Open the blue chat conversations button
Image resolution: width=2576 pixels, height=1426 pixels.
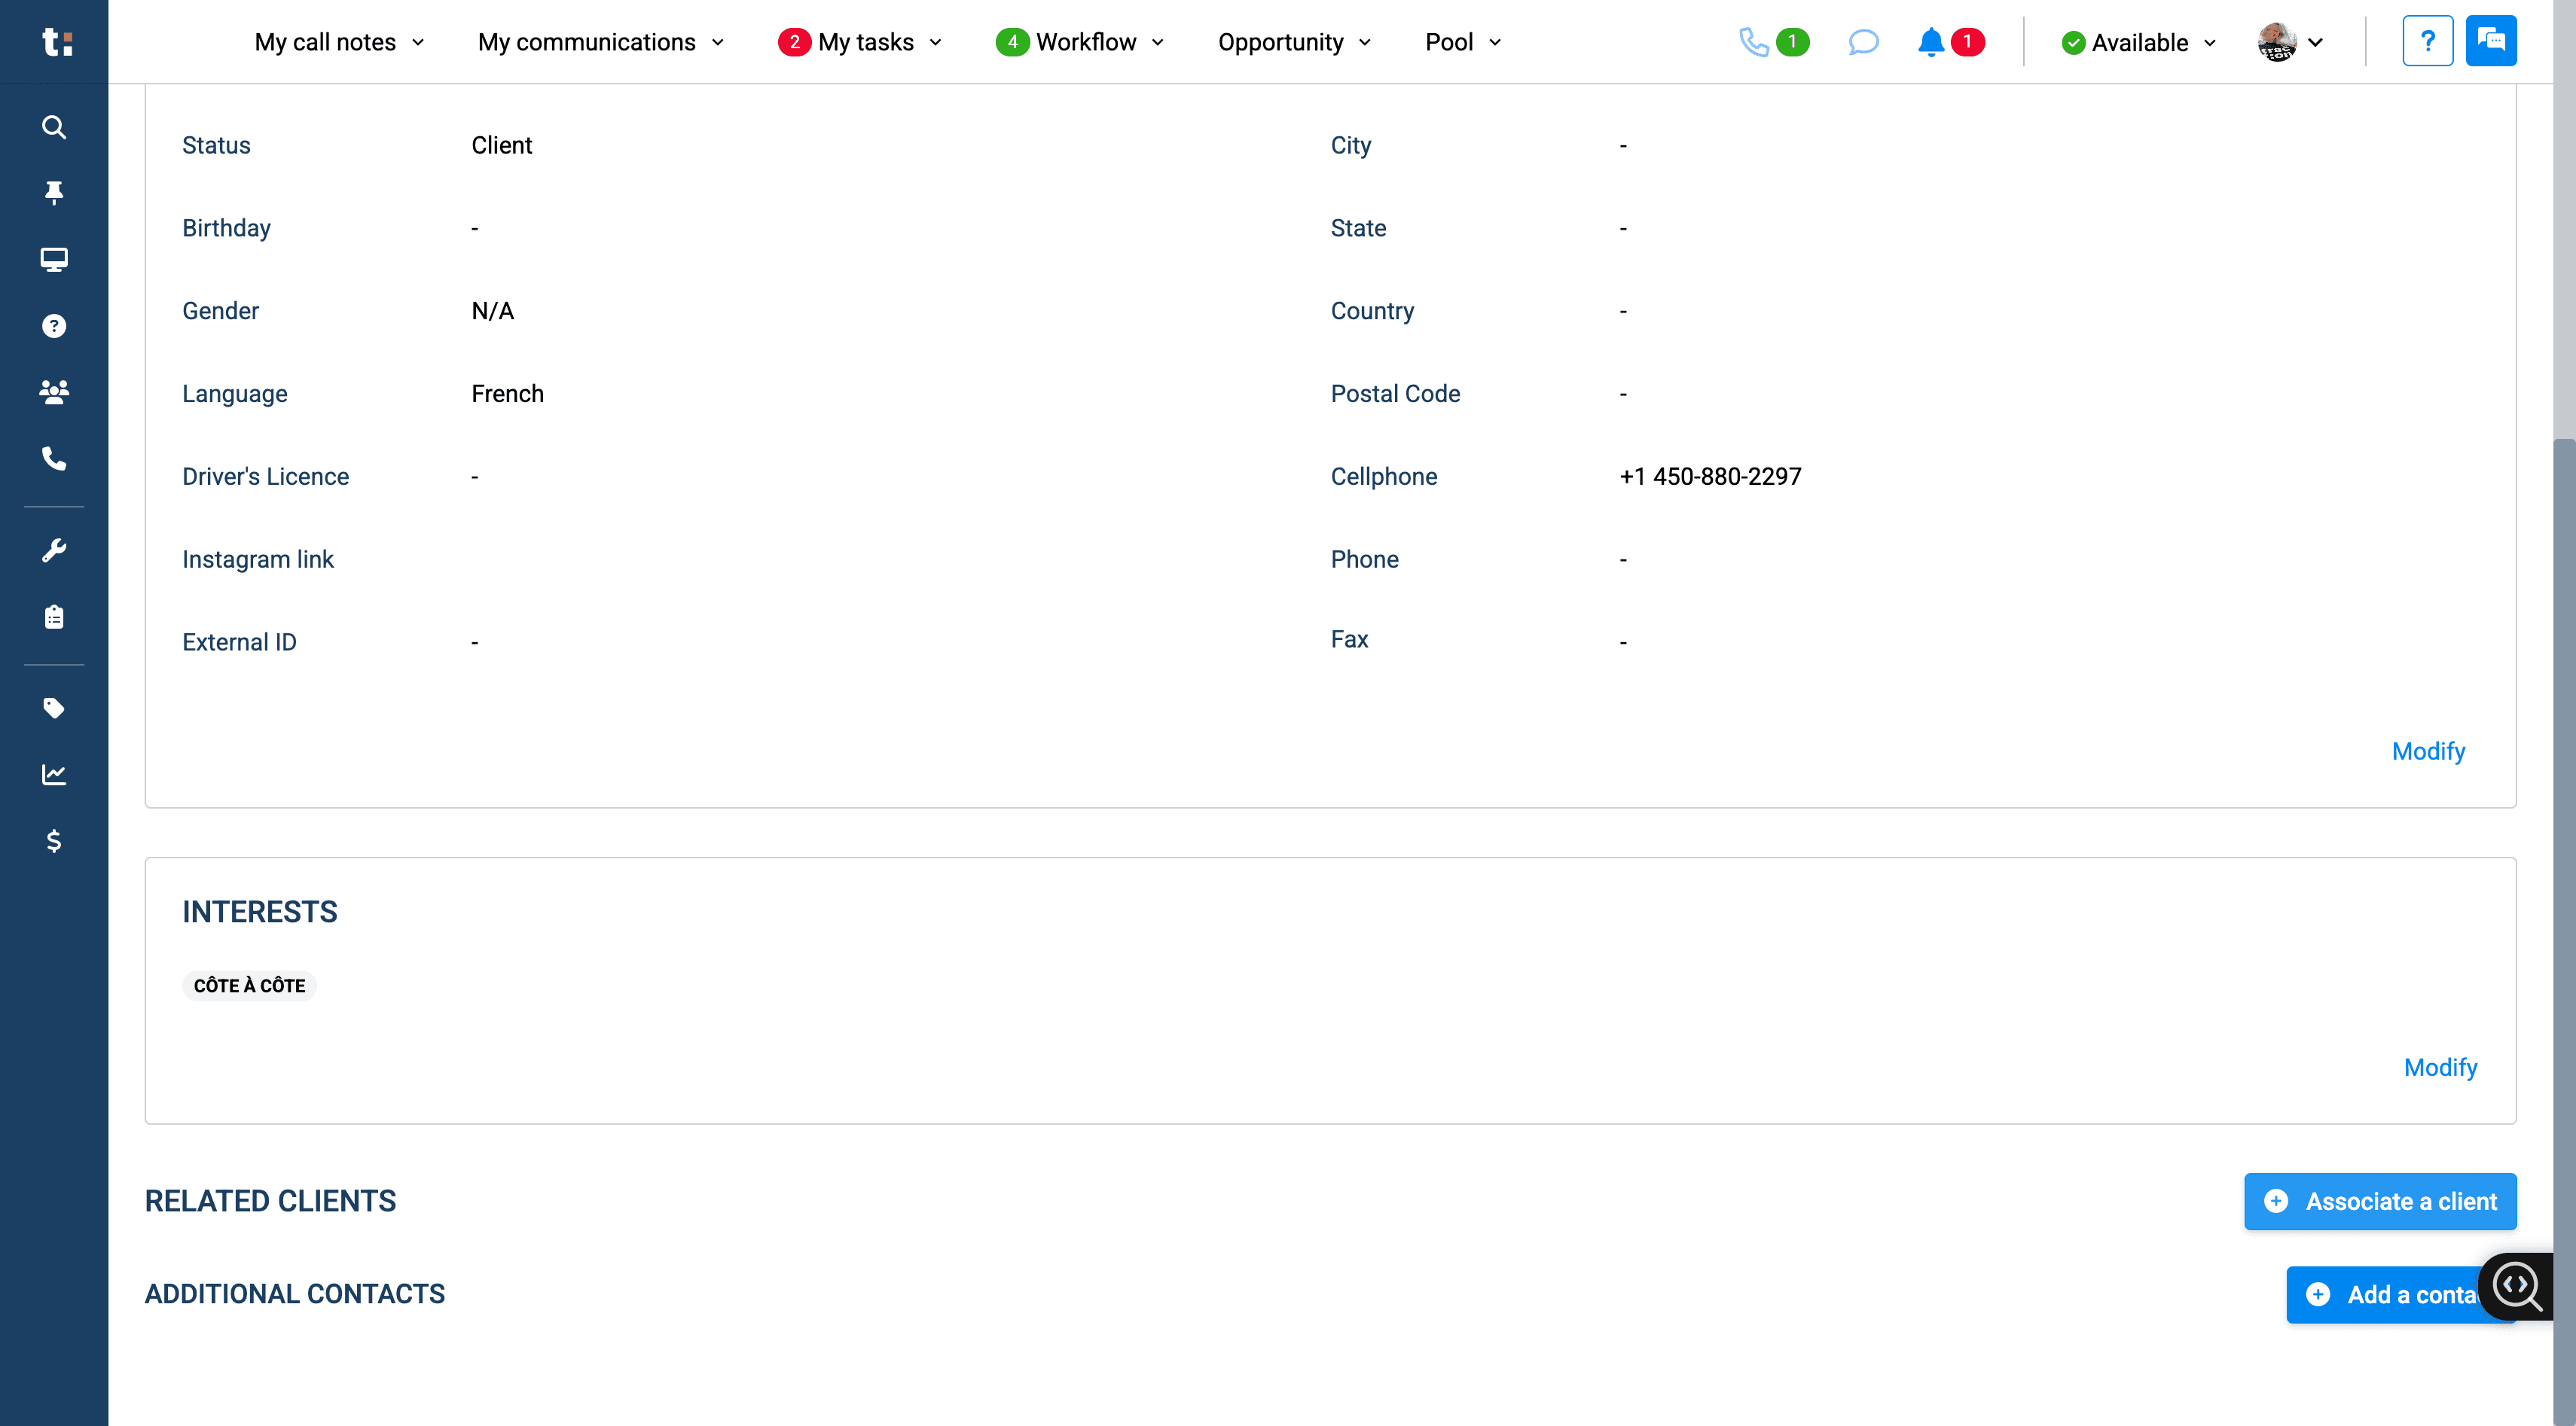[2491, 41]
